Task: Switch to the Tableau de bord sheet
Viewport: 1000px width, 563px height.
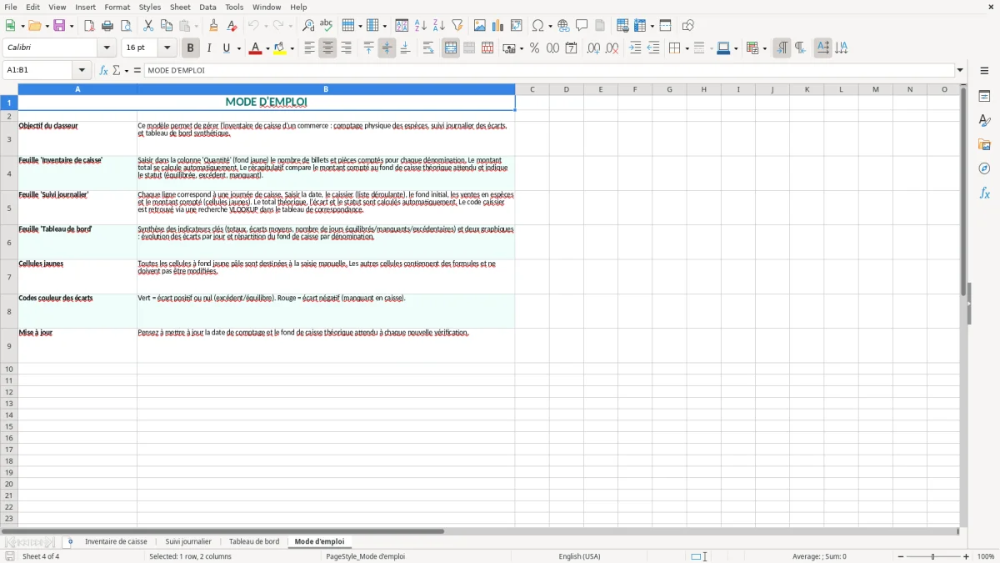Action: [x=254, y=542]
